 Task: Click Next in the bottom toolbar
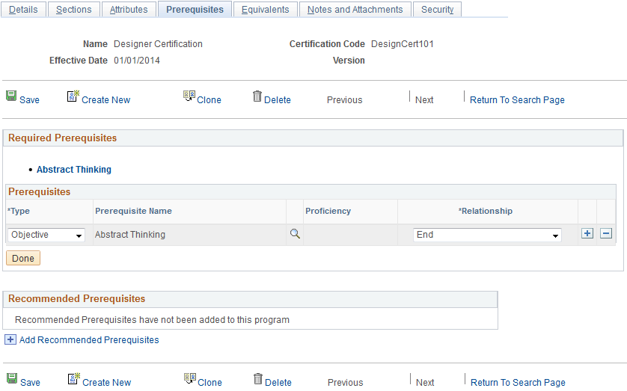425,382
